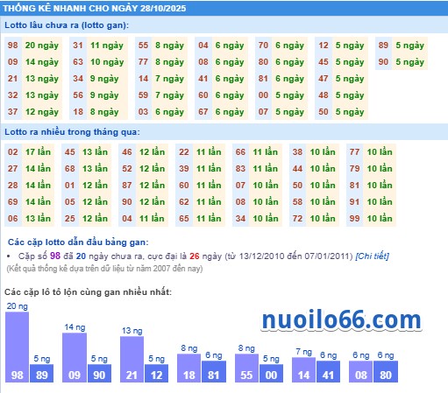Click "11 ngày" beside number 31
The height and width of the screenshot is (393, 448).
tap(107, 46)
